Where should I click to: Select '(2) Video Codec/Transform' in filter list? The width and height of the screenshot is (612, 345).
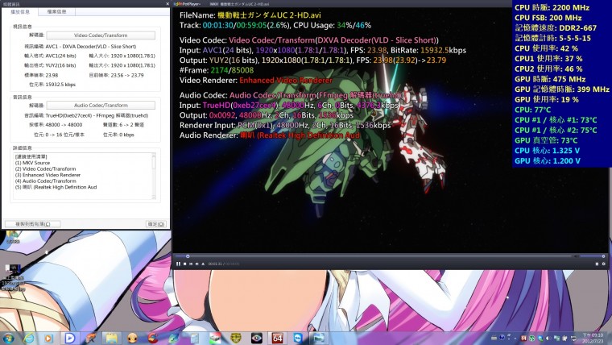pyautogui.click(x=45, y=168)
